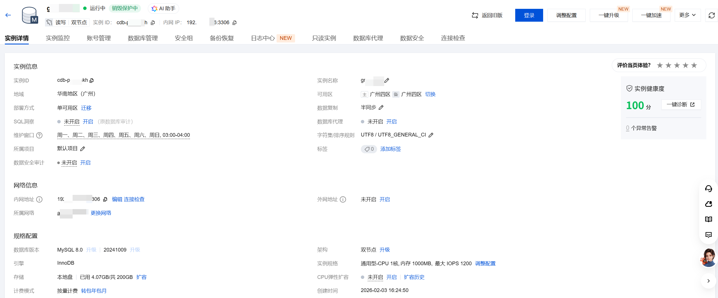Click 连接检查 link beside 内网地址

(x=134, y=199)
